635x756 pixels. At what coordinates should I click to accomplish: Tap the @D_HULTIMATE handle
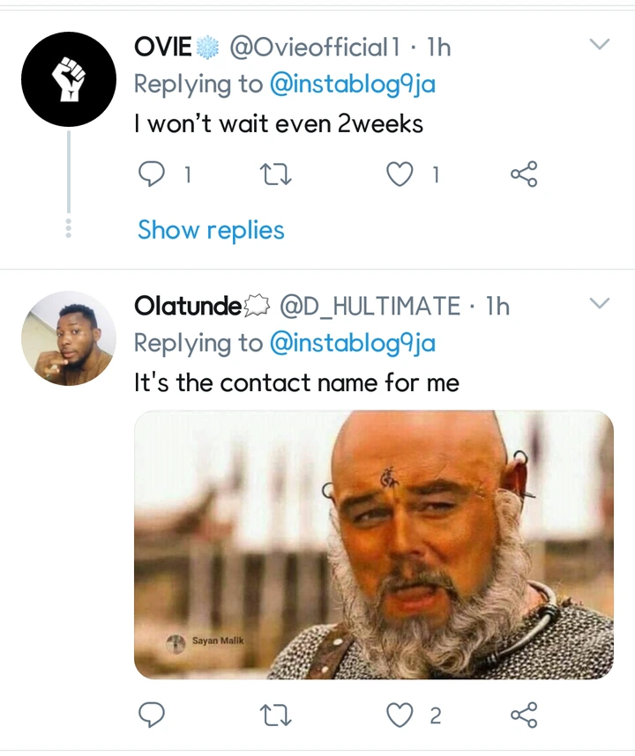[x=370, y=306]
